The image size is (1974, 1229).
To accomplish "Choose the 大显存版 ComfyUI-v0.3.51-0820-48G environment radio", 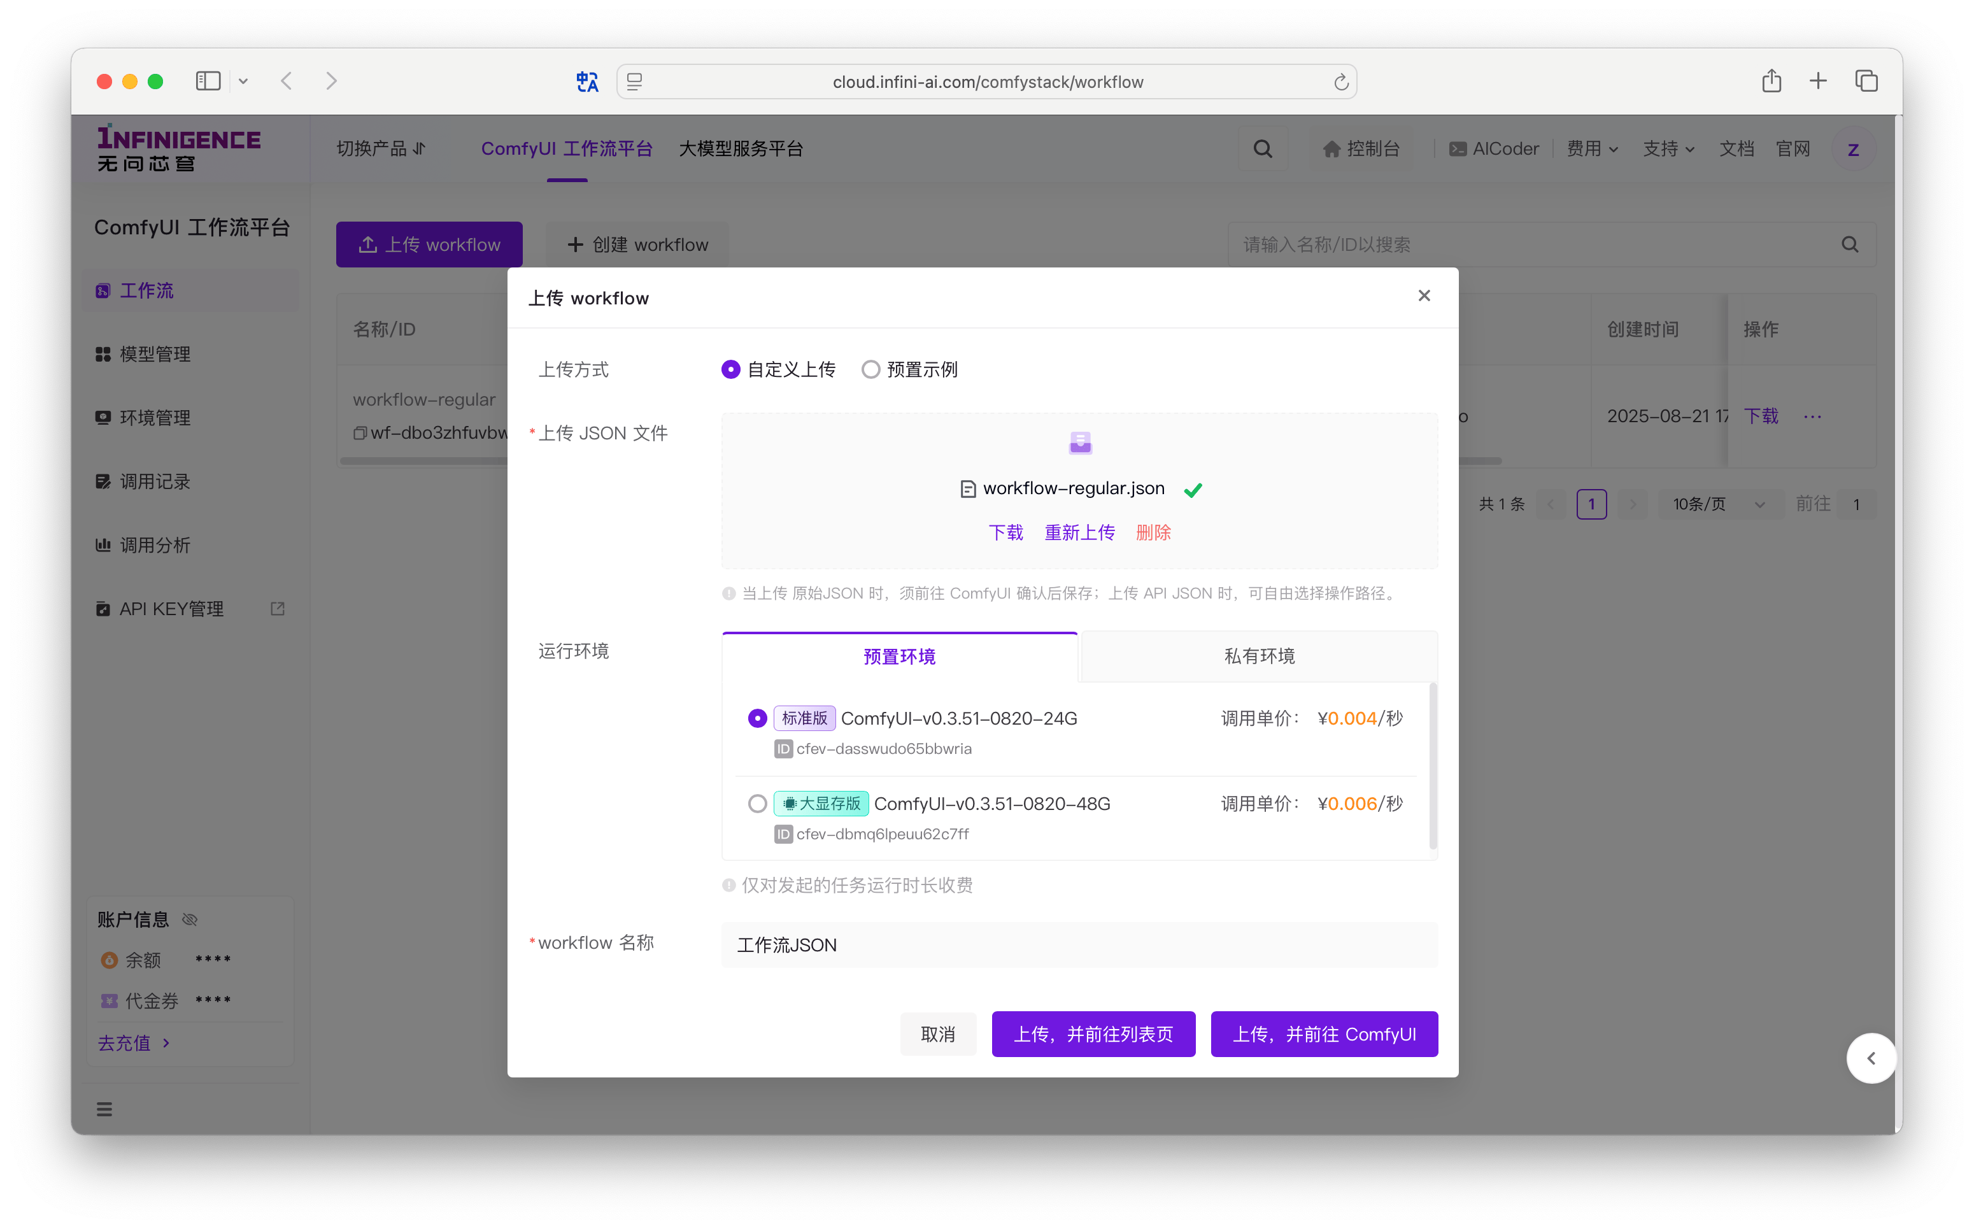I will point(757,804).
